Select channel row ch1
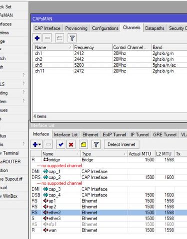 click(110, 53)
